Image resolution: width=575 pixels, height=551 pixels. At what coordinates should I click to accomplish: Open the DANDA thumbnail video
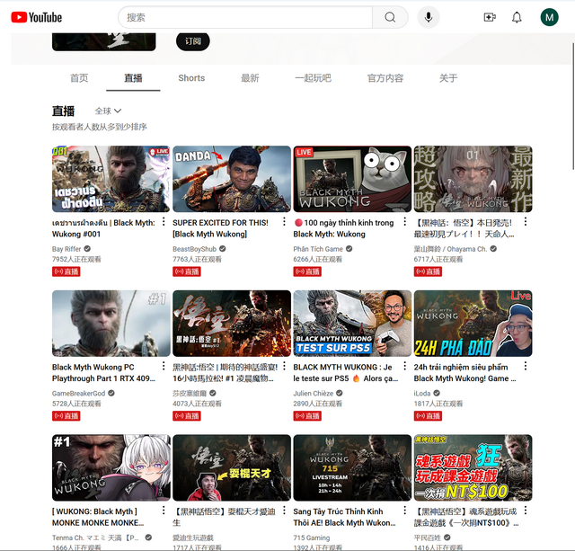click(232, 179)
